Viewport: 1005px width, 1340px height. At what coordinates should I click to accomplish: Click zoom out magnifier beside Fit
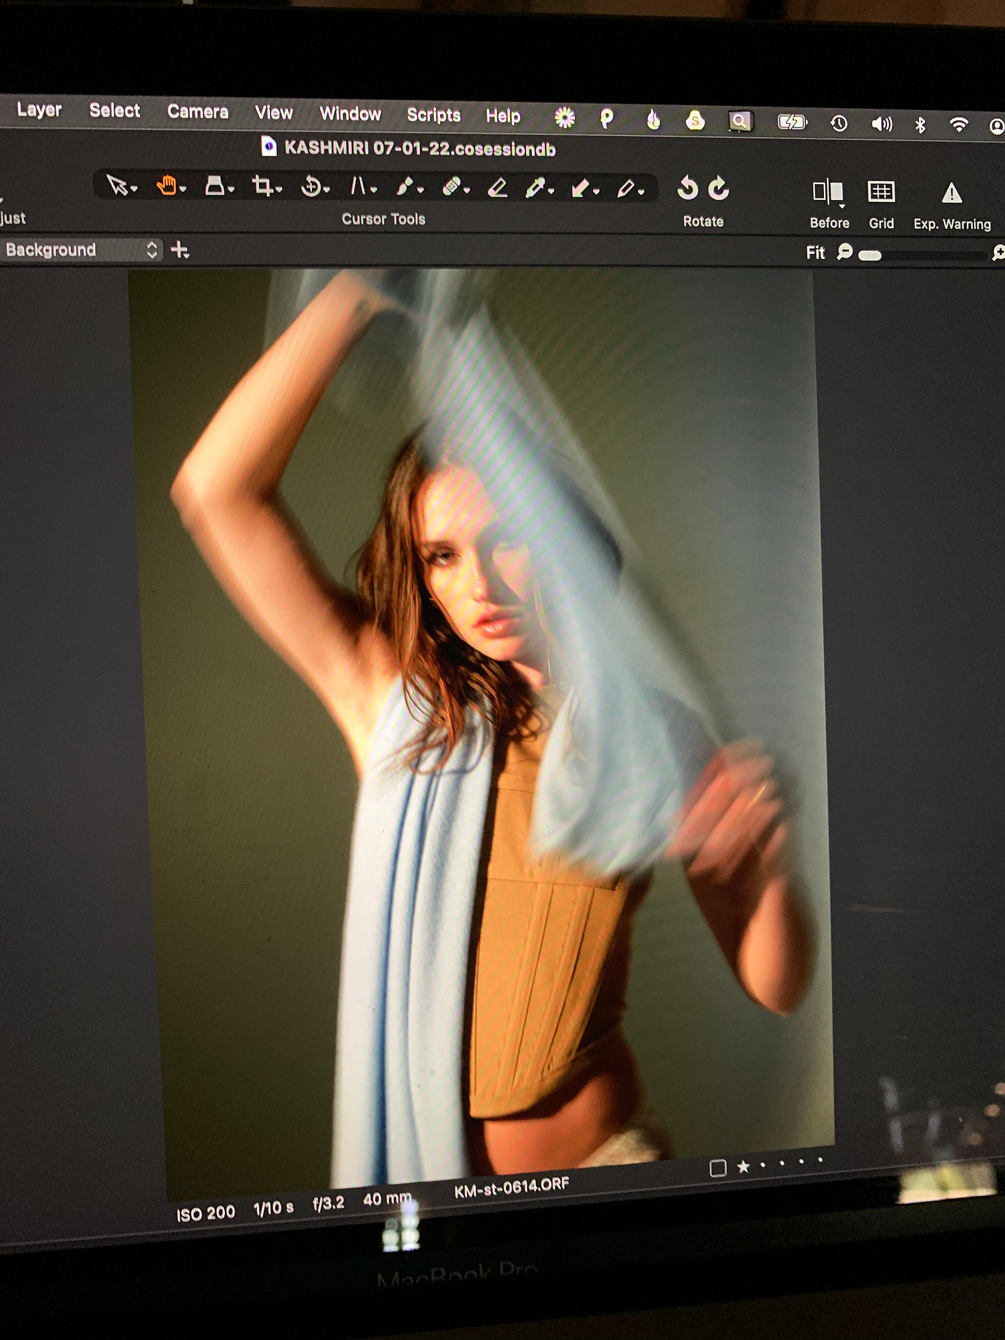[x=845, y=253]
